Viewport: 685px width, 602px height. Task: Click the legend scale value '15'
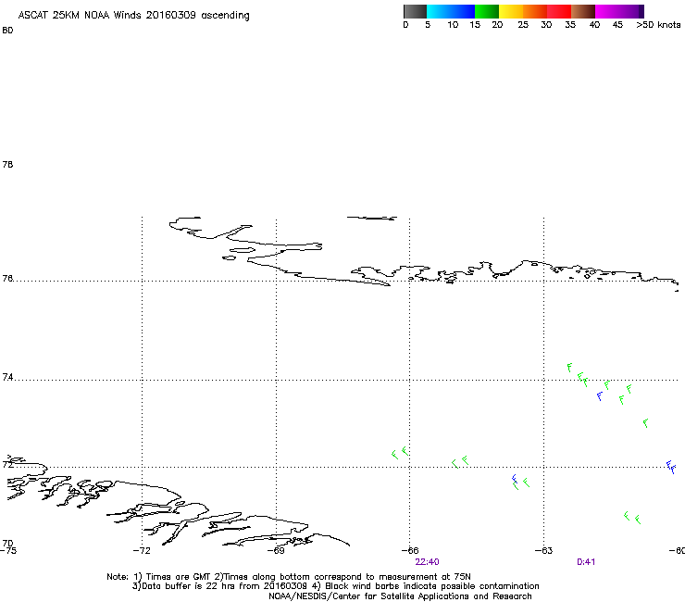475,25
